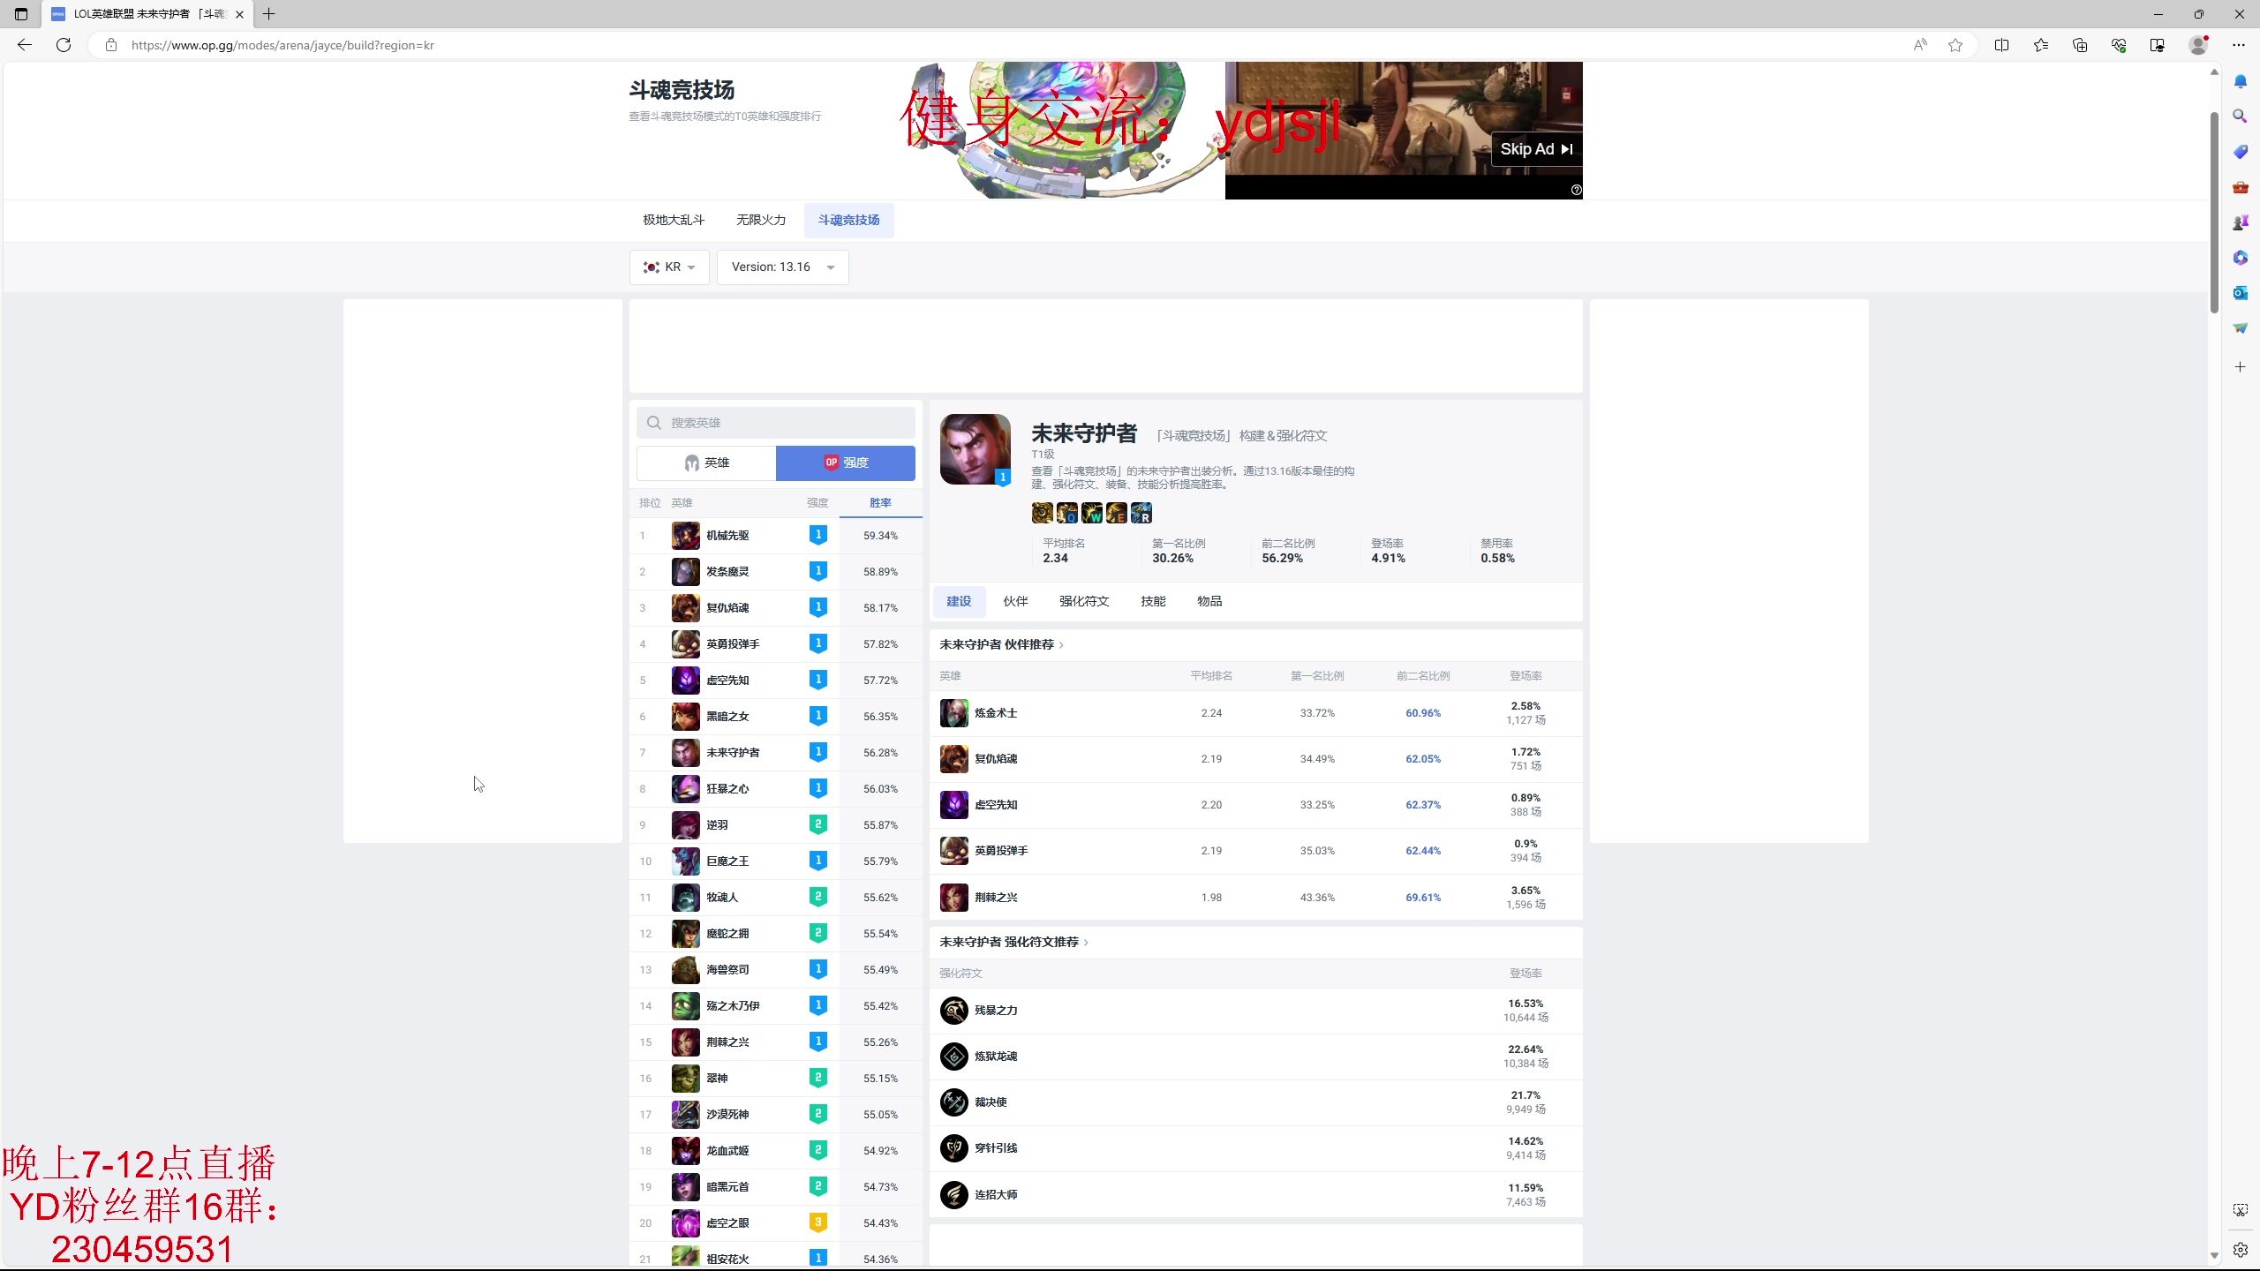Click 残暴之力 augment icon

[953, 1011]
